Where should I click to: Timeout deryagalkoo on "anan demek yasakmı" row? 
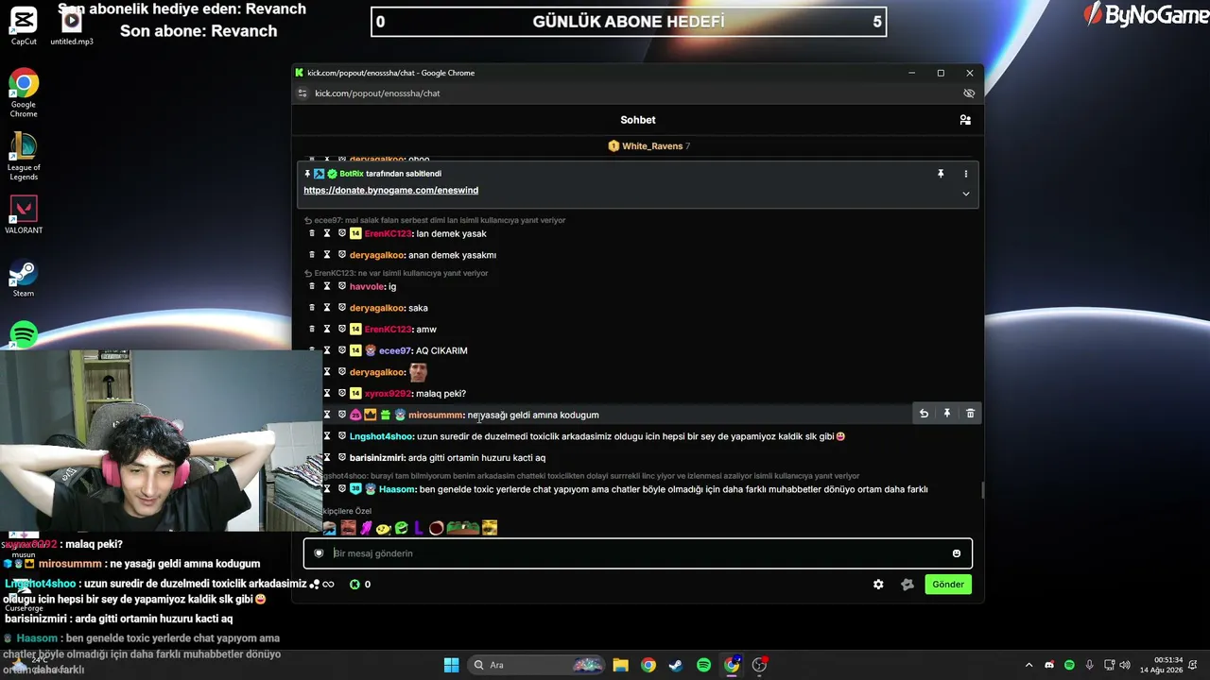327,255
